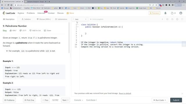Switch to the Solution tab
The width and height of the screenshot is (186, 104).
click(x=26, y=19)
